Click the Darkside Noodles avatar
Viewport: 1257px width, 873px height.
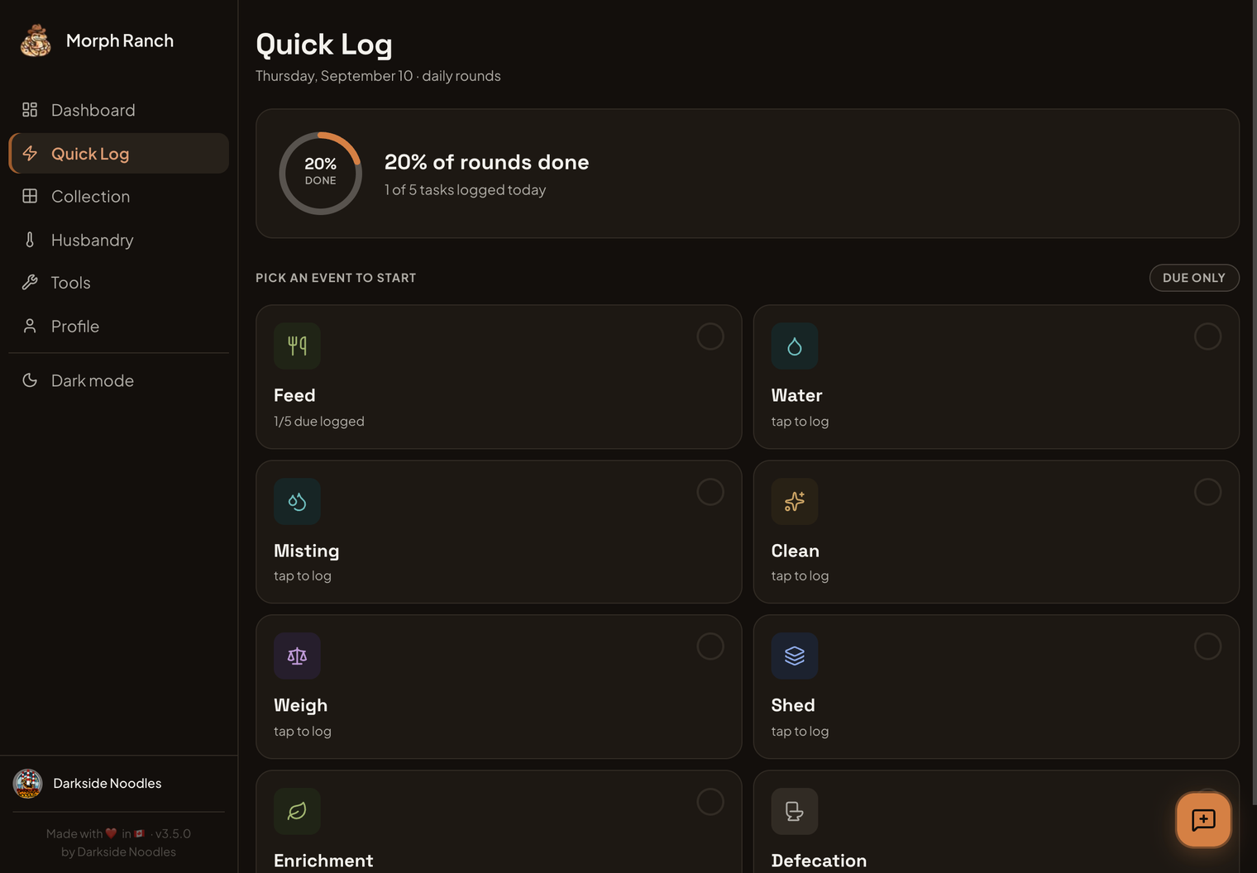point(27,783)
